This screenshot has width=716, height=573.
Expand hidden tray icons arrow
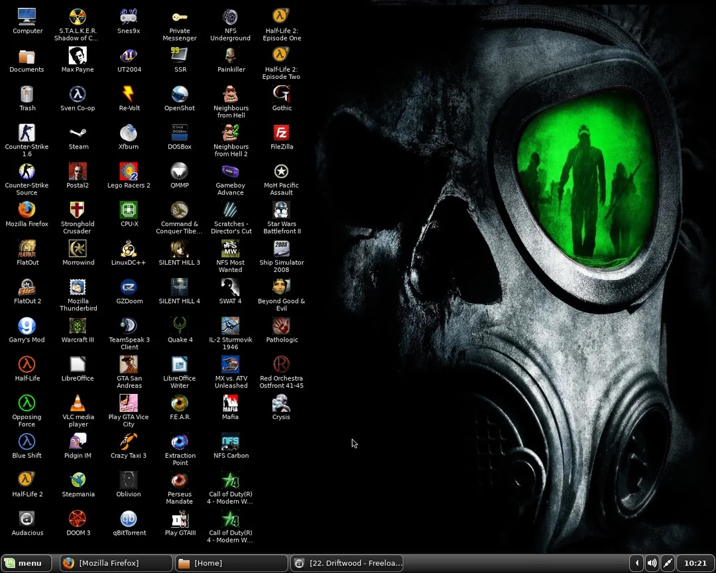637,563
